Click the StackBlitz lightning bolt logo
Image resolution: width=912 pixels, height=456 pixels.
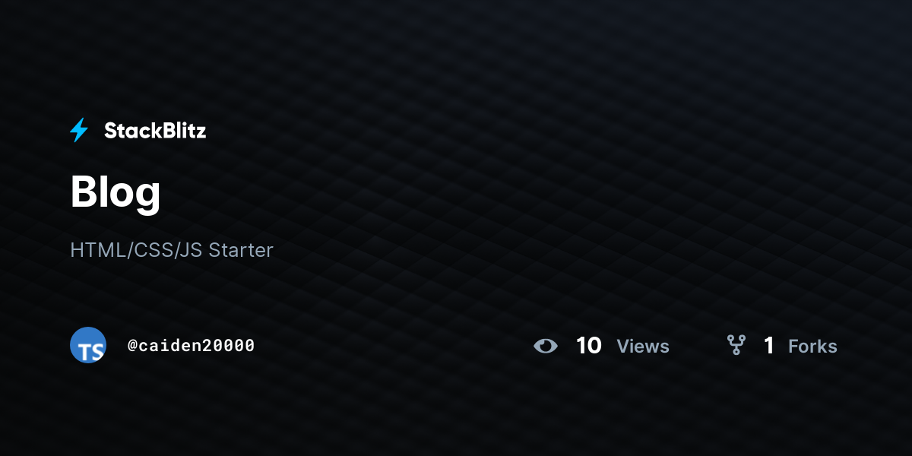coord(79,131)
